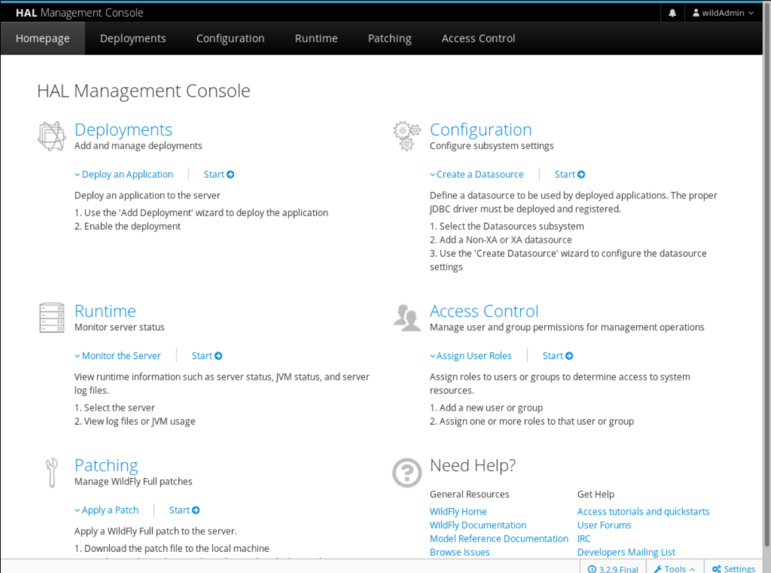
Task: Open the Deployments heading link
Action: tap(123, 129)
